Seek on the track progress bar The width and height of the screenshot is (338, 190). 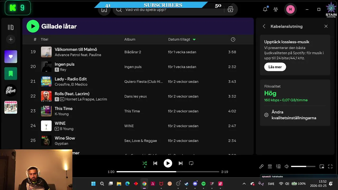168,172
